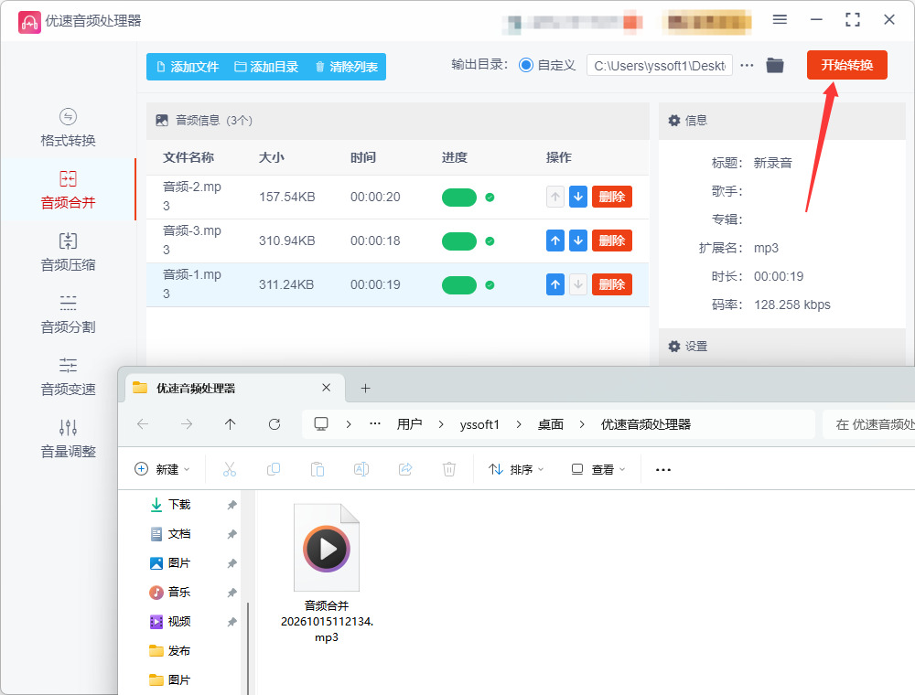Move 音频-3.mp3 down in the list
The width and height of the screenshot is (915, 695).
click(x=577, y=241)
